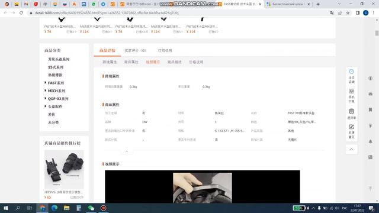Go back with browser back arrow
Screen dimensions: 379x213
pyautogui.click(x=5, y=13)
